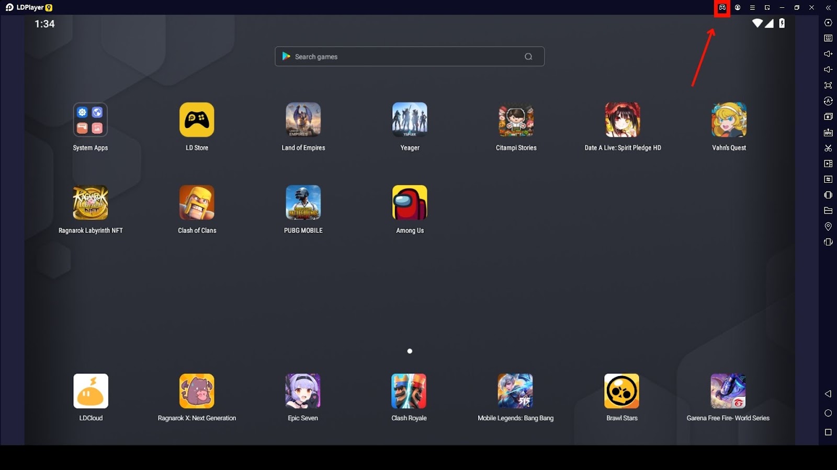Launch Date A Live: Spirit Pledge HD
Screen dimensions: 837x470
click(623, 120)
